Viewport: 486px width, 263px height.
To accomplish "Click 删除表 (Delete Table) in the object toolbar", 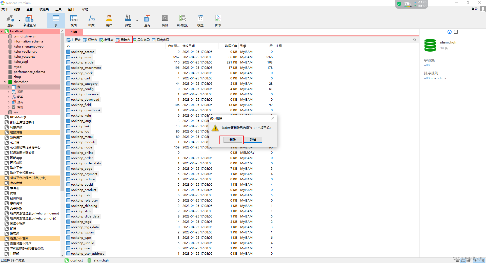I will tap(123, 40).
